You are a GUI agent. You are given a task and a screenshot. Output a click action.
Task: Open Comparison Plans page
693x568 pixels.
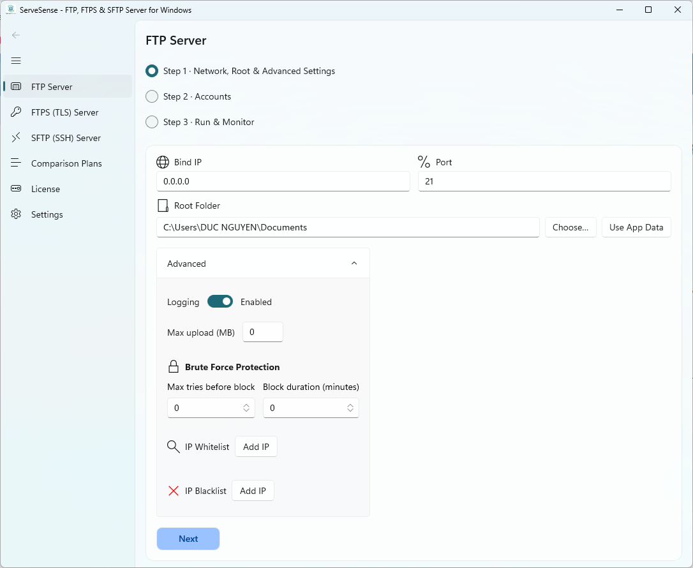(x=68, y=163)
